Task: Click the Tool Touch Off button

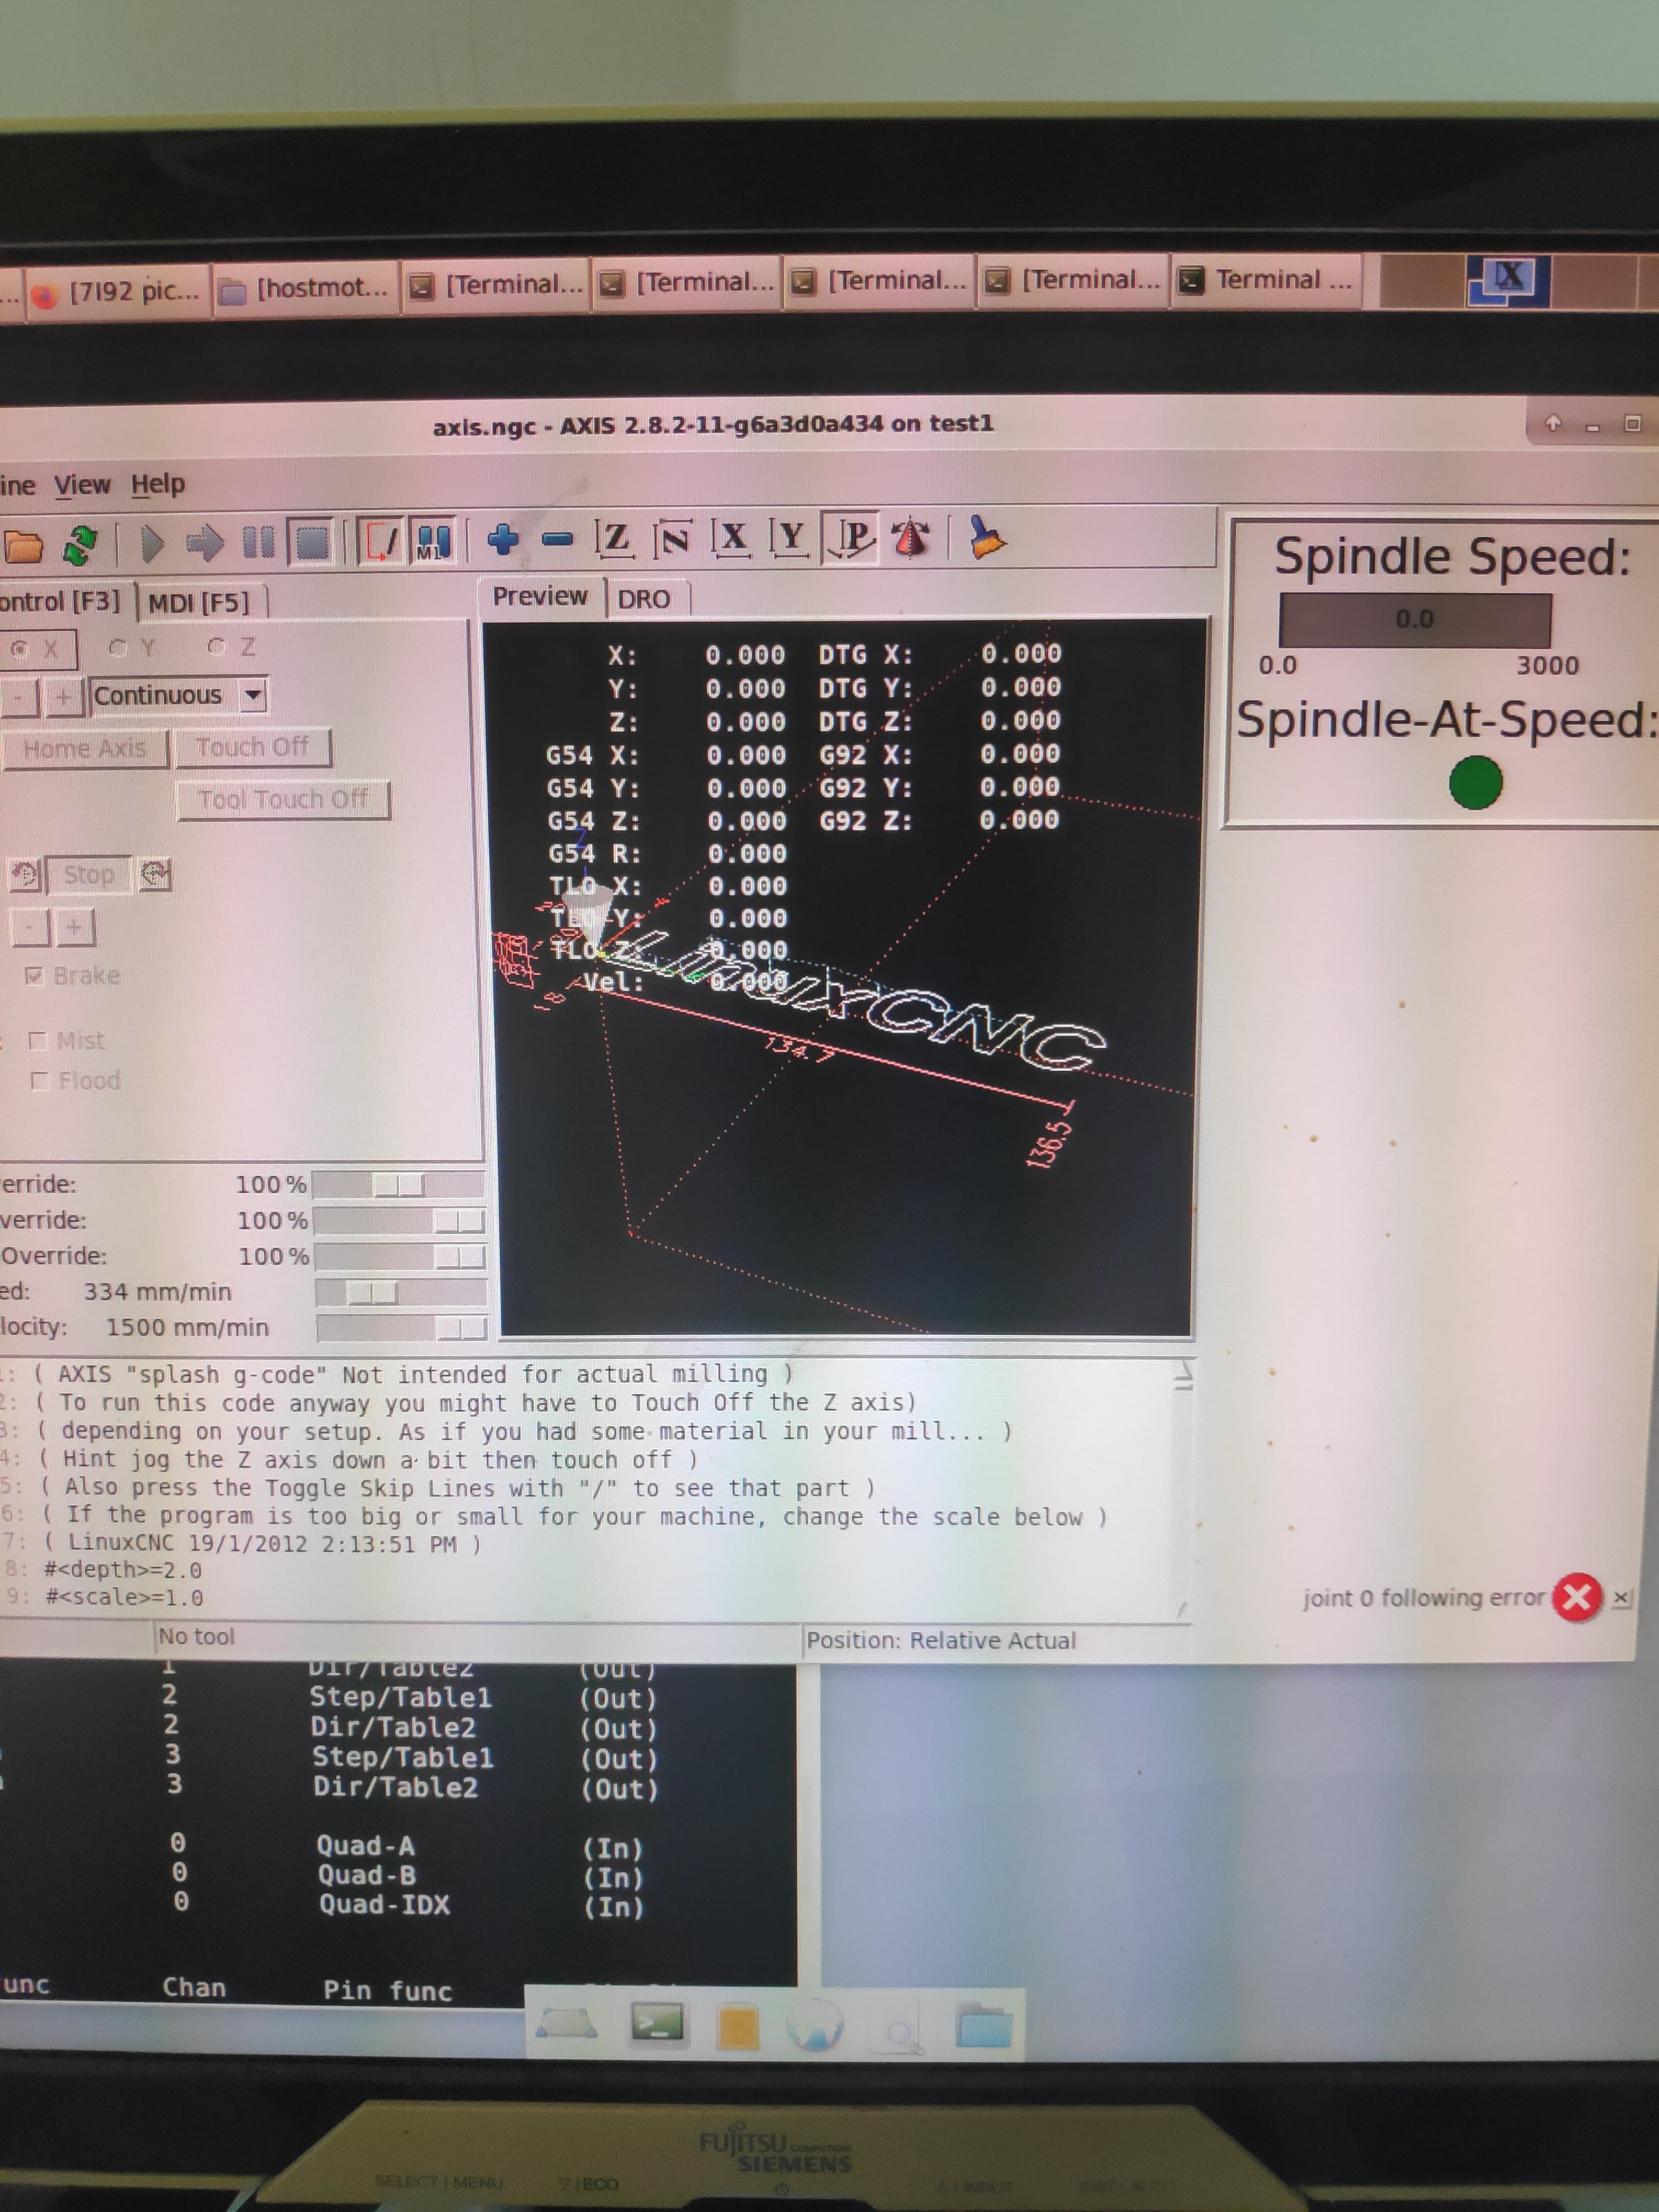Action: point(283,799)
